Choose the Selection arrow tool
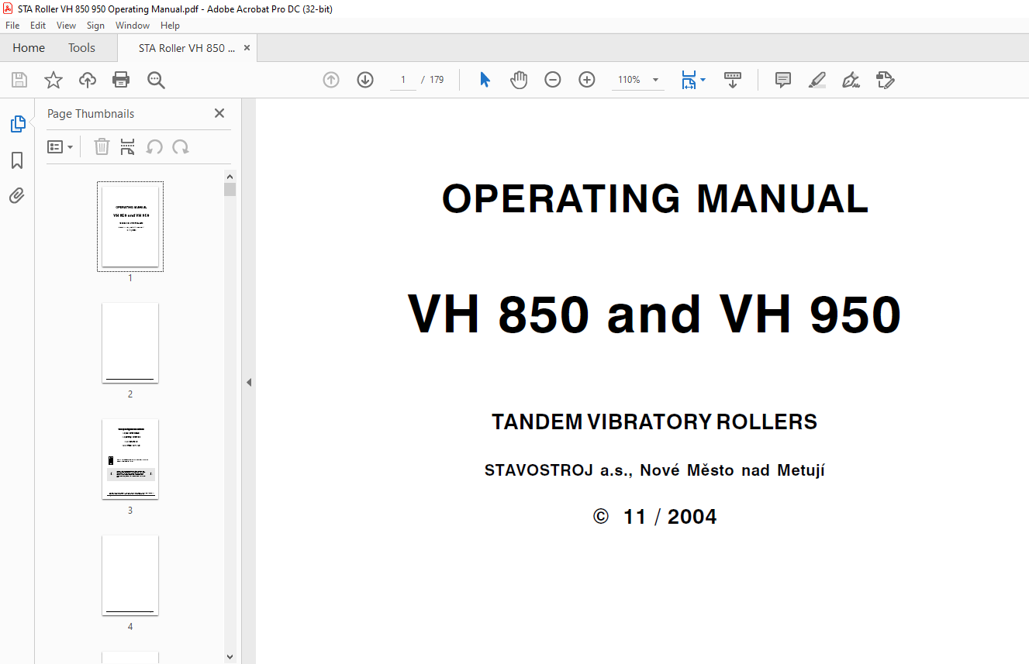The width and height of the screenshot is (1029, 664). coord(485,80)
